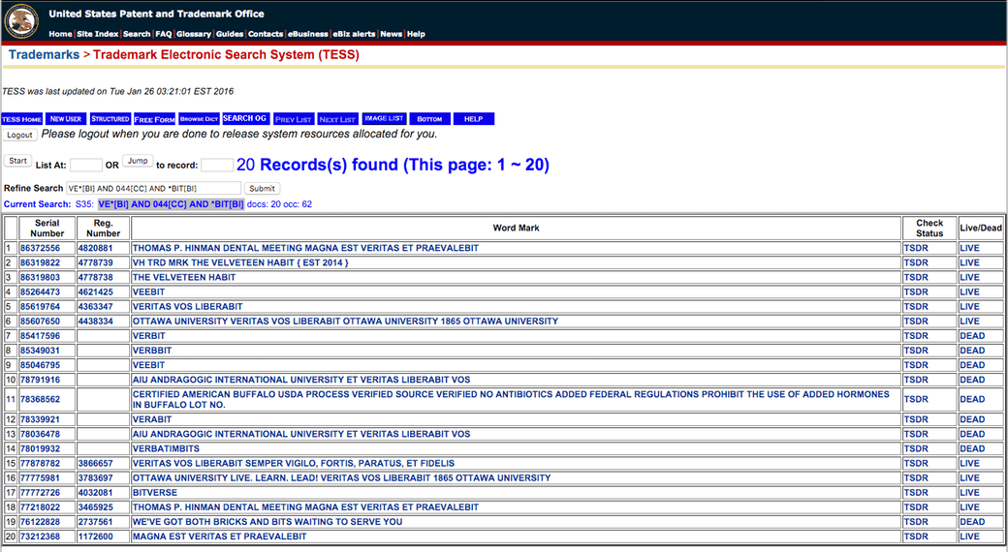
Task: Click LIVE status in VEEBIT row 4
Action: click(969, 291)
